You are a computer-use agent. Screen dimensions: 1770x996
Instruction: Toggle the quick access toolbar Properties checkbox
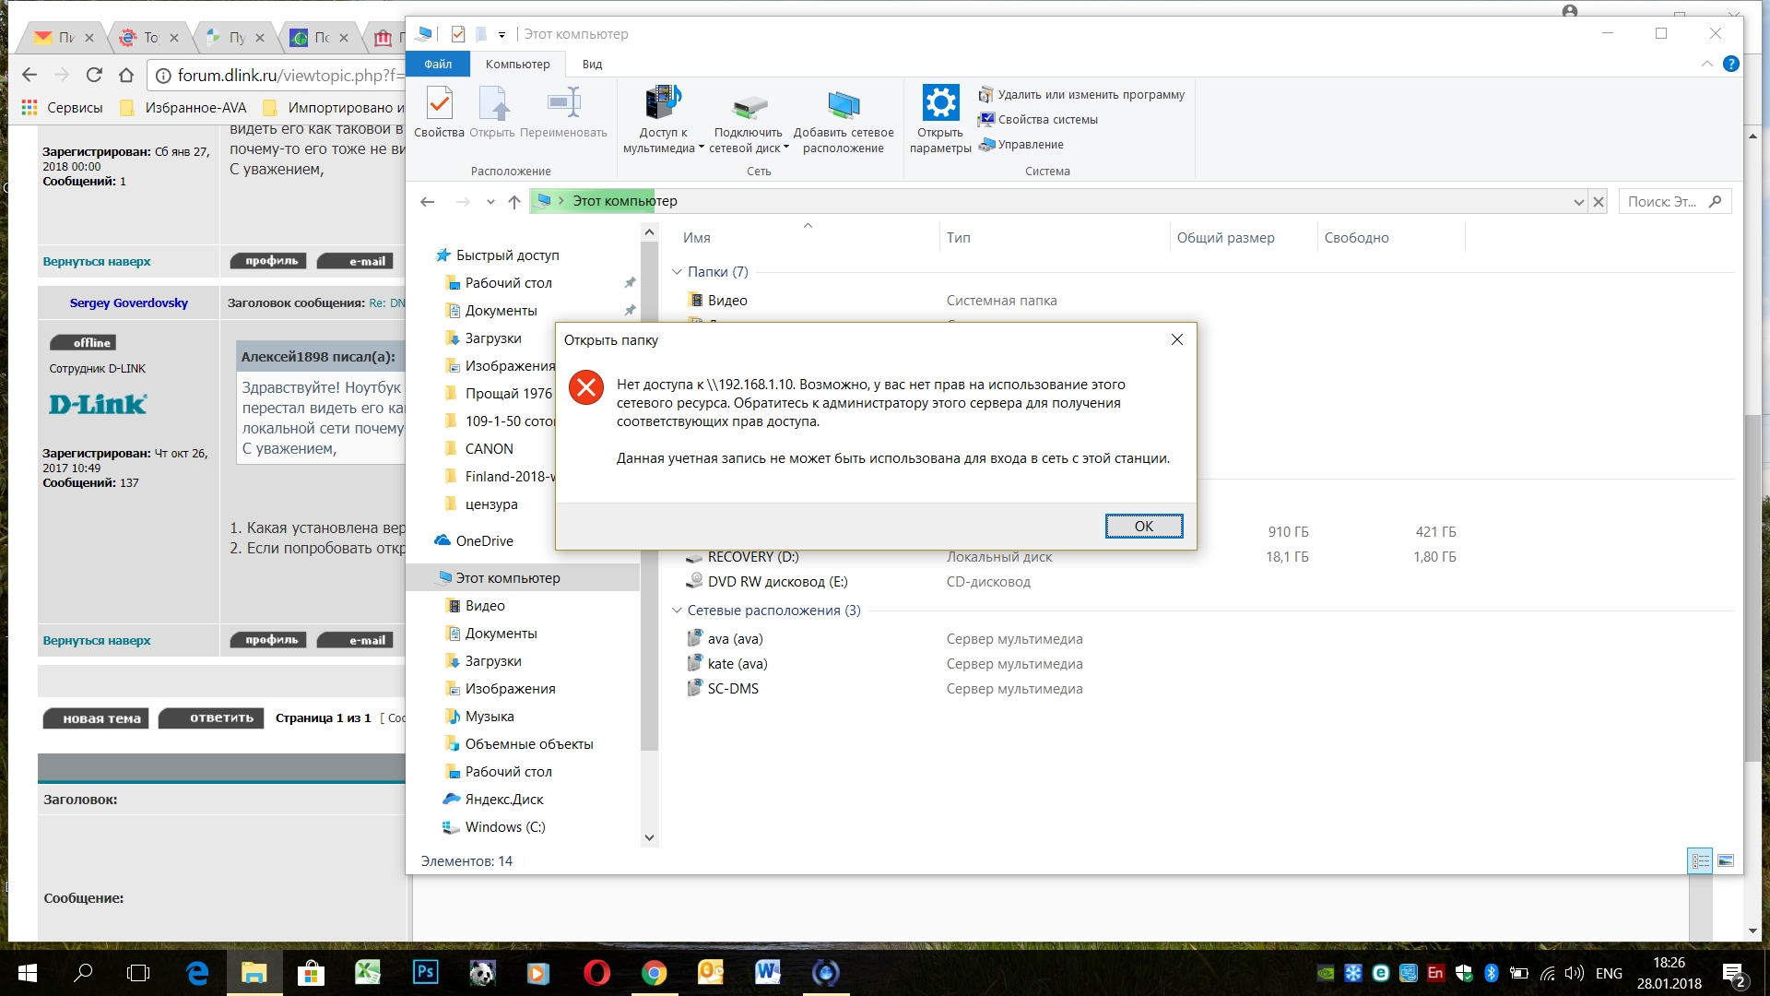click(458, 34)
